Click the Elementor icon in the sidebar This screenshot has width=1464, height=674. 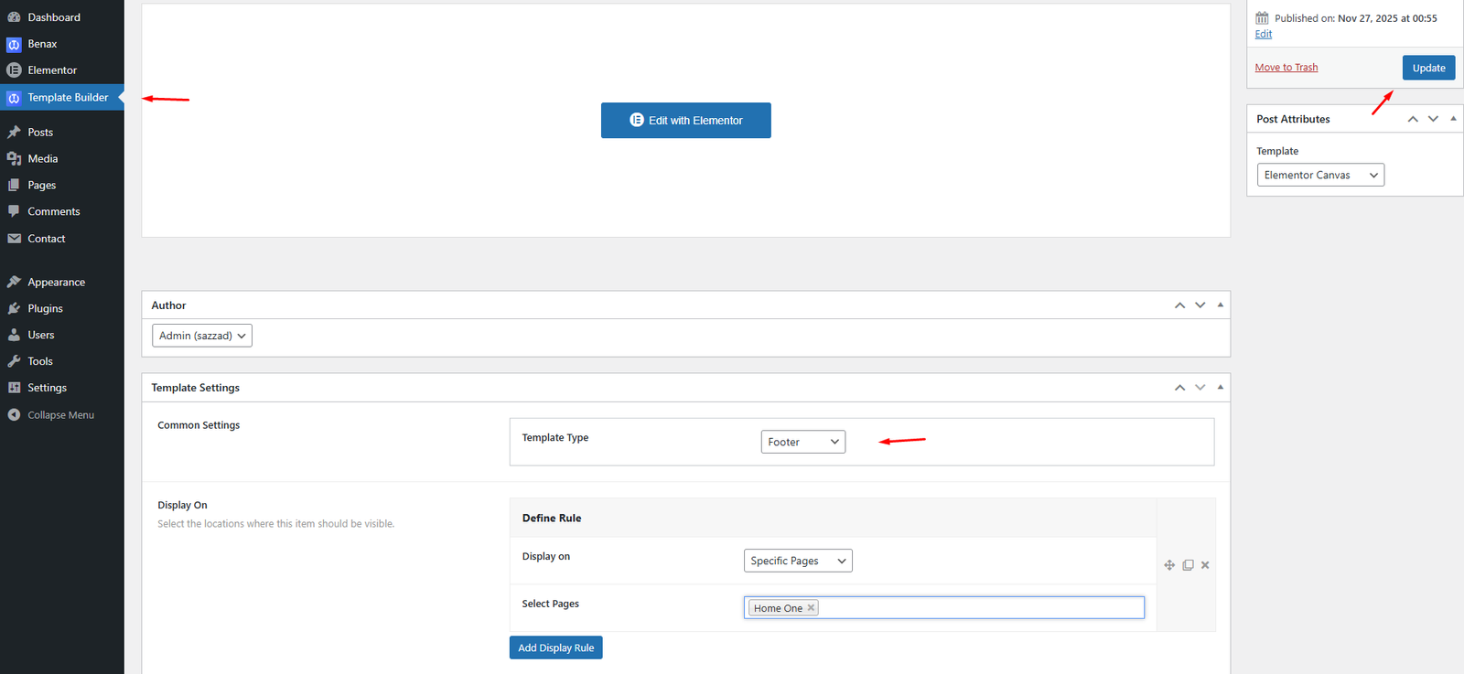point(14,70)
